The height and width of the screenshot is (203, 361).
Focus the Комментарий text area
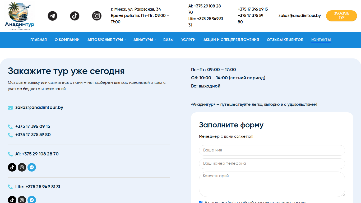[x=272, y=184]
